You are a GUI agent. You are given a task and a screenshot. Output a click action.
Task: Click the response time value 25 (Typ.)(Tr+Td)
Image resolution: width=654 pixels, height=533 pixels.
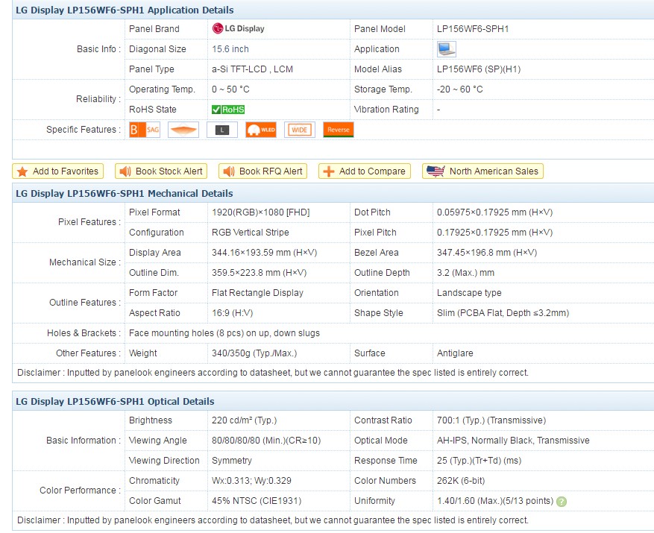point(480,461)
